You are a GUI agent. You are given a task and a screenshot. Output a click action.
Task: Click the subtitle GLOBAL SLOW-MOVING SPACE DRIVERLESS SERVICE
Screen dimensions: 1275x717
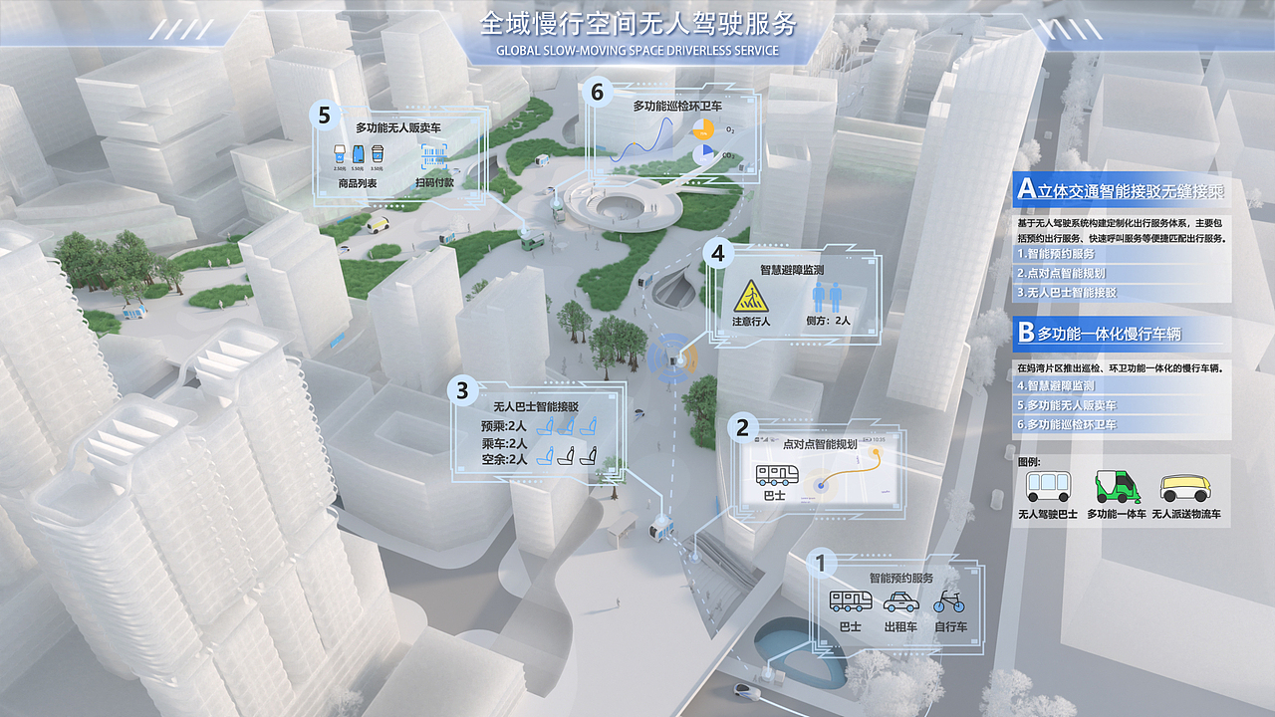(x=637, y=50)
